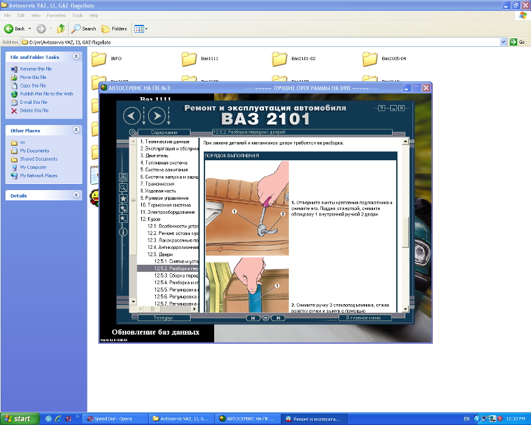Select chapter 4. Топливная система

(x=164, y=163)
